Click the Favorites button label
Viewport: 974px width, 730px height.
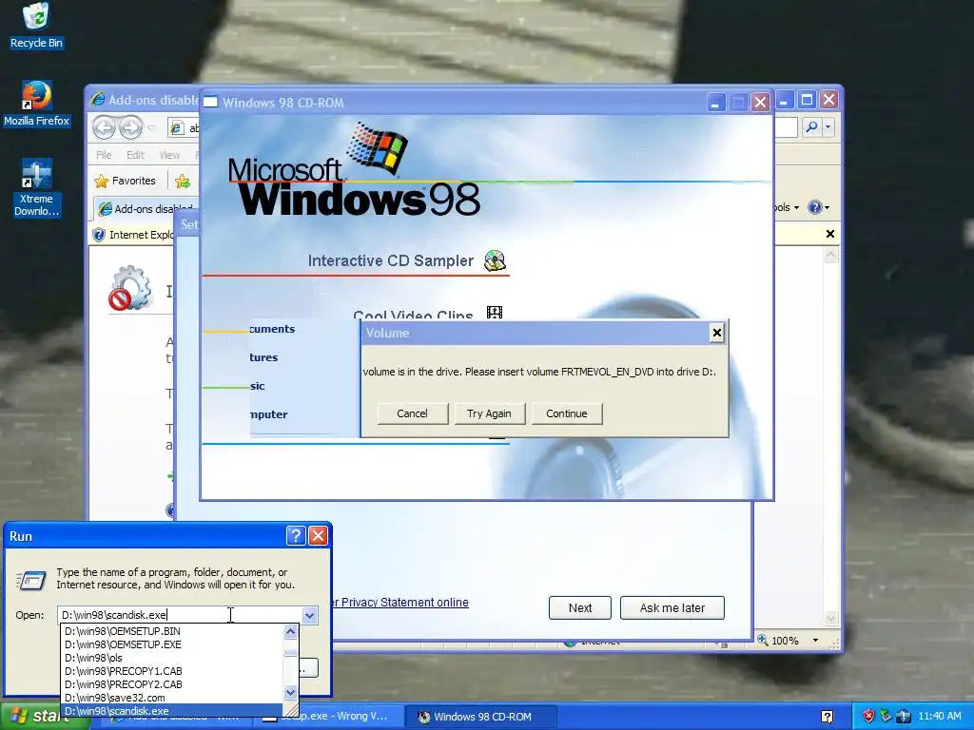tap(133, 182)
